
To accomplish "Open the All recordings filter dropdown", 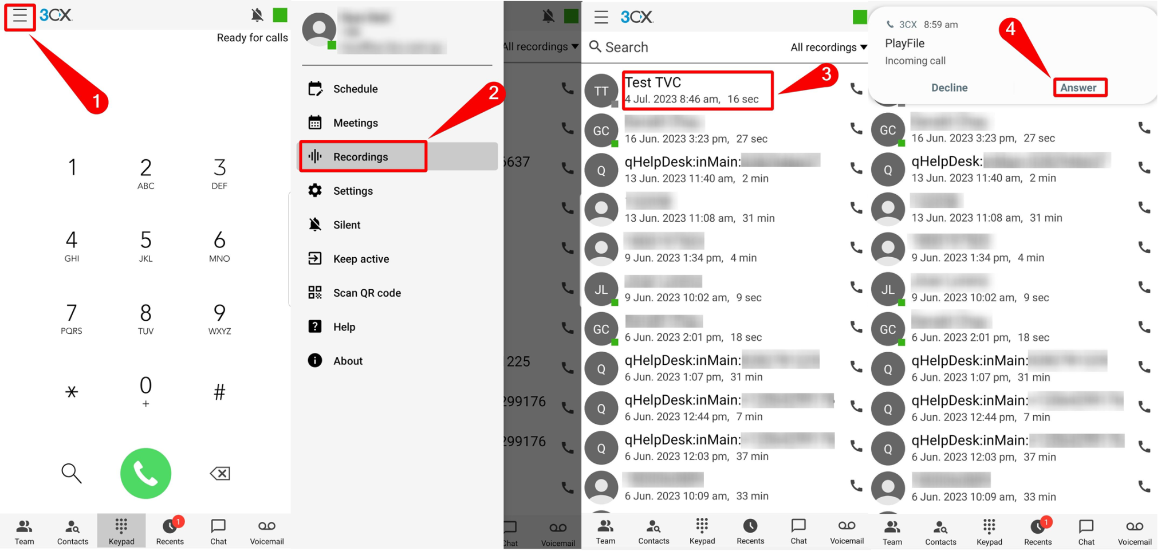I will [827, 47].
